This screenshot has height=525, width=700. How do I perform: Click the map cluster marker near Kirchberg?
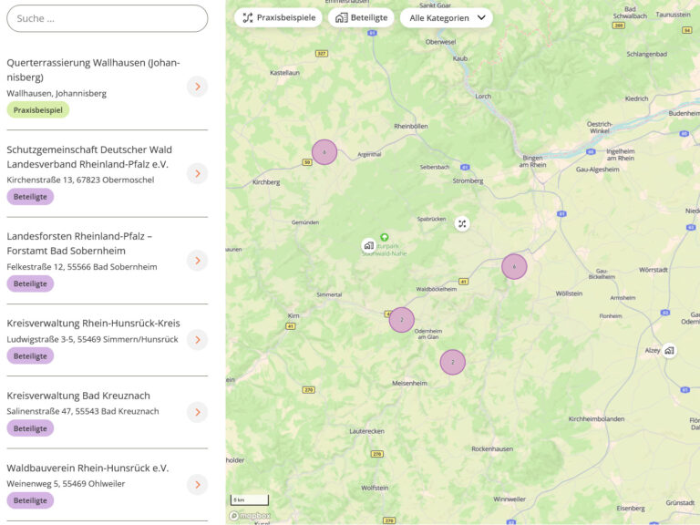coord(324,152)
